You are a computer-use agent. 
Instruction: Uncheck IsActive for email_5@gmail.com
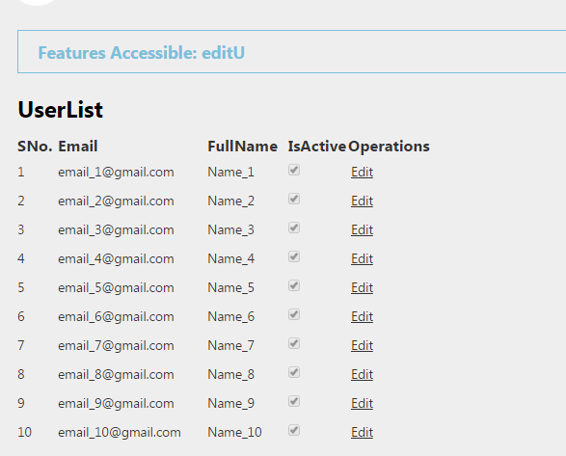[x=294, y=285]
